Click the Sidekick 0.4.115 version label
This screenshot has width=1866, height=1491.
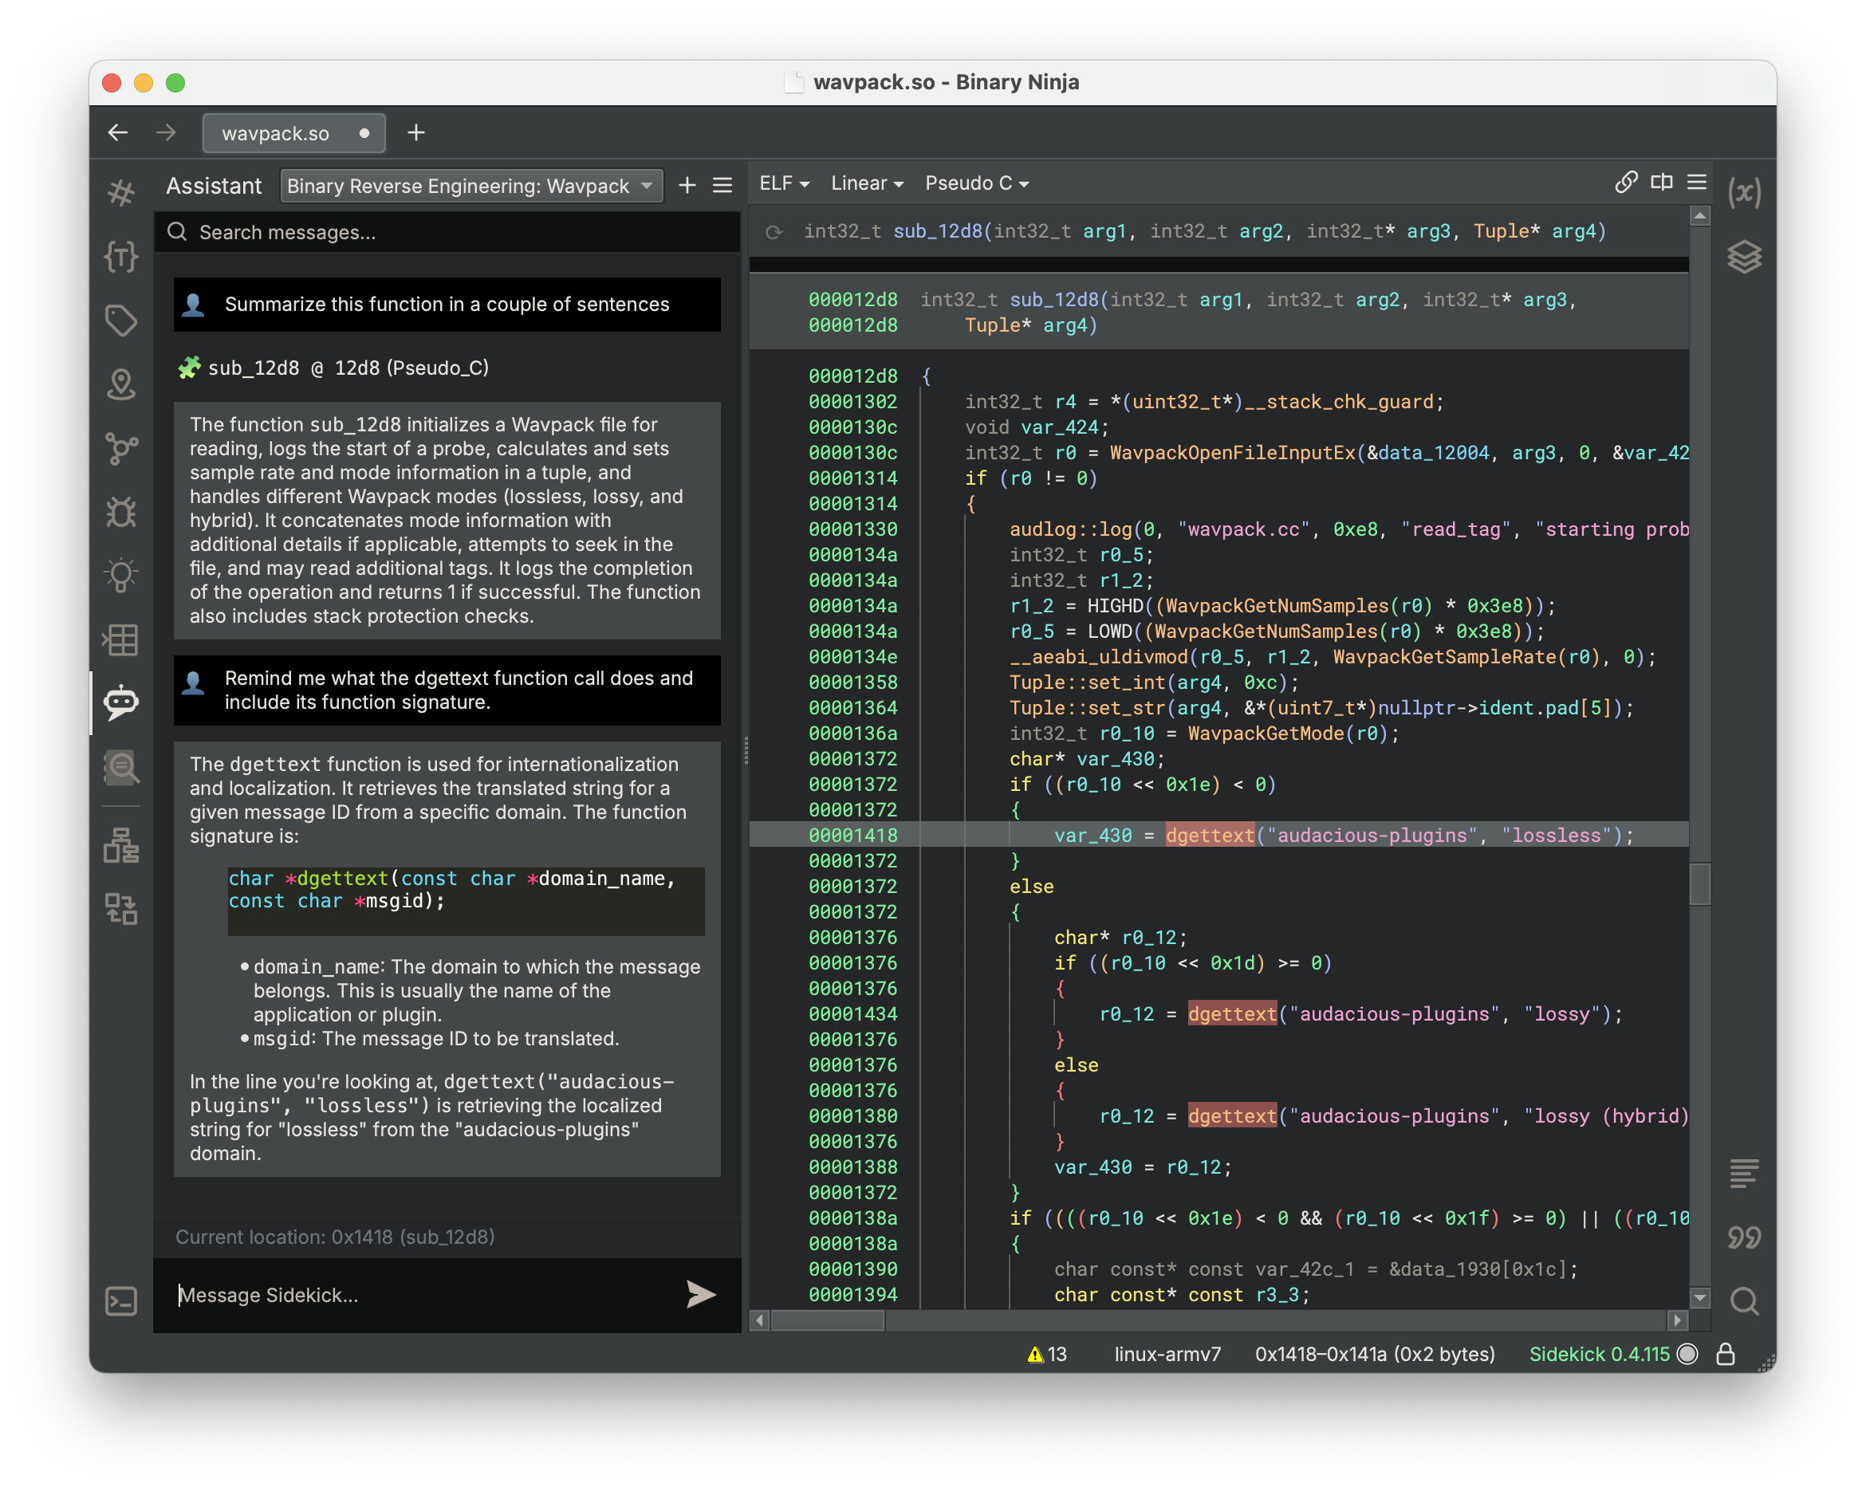pos(1599,1355)
